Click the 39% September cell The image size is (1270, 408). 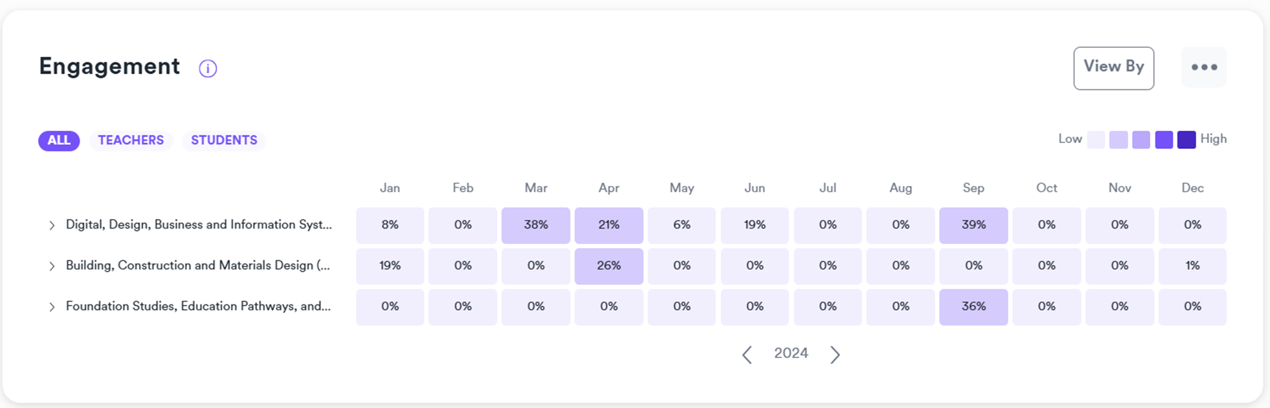pos(974,225)
